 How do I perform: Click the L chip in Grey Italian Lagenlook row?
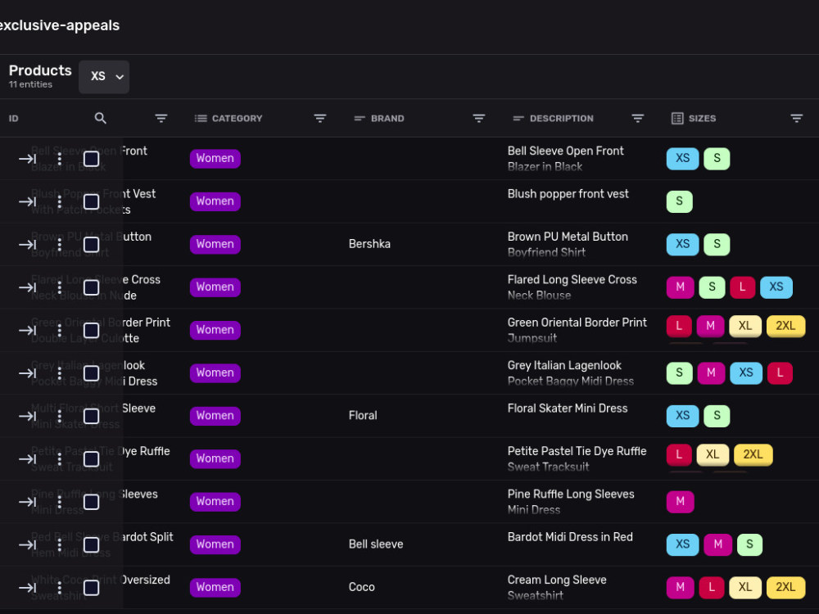click(x=780, y=372)
